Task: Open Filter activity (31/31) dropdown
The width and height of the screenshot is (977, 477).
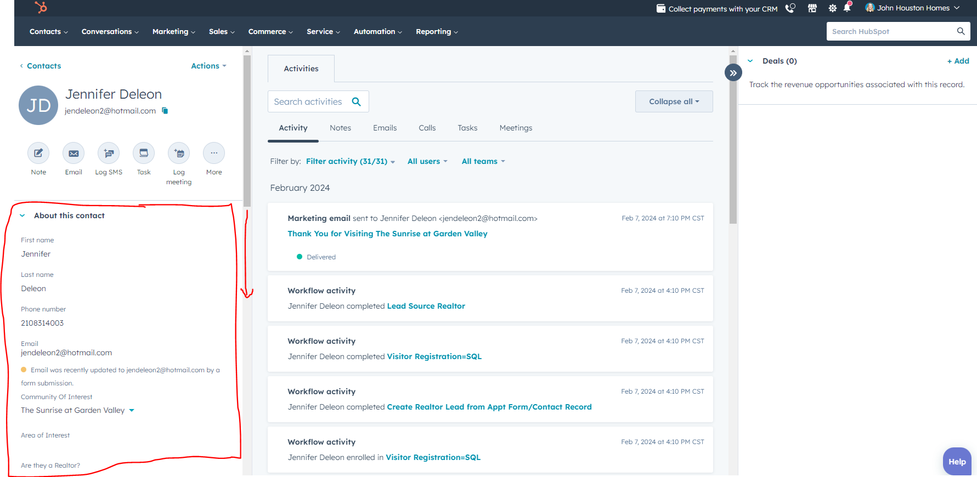Action: (x=351, y=161)
